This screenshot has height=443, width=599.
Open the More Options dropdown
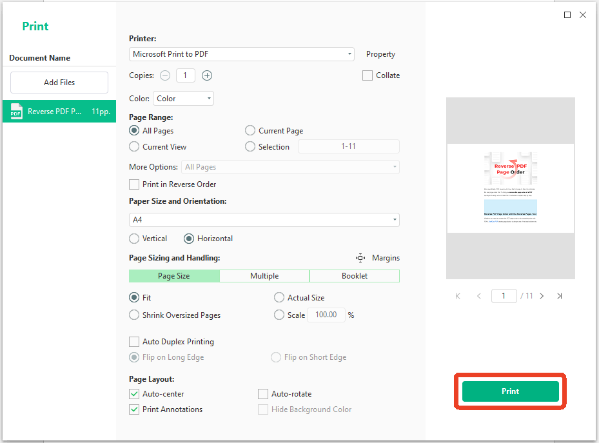point(290,167)
